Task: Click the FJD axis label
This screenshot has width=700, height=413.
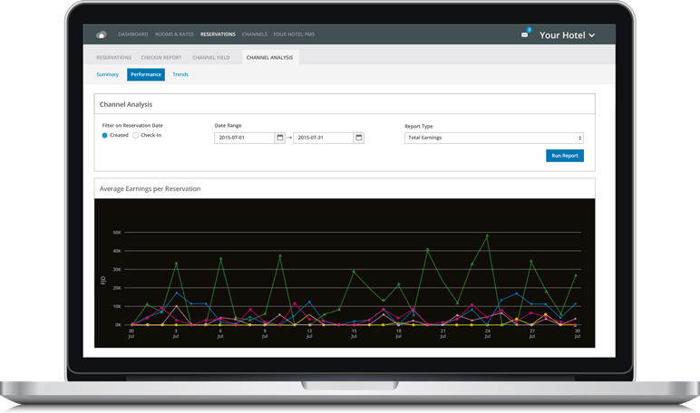Action: click(x=103, y=281)
